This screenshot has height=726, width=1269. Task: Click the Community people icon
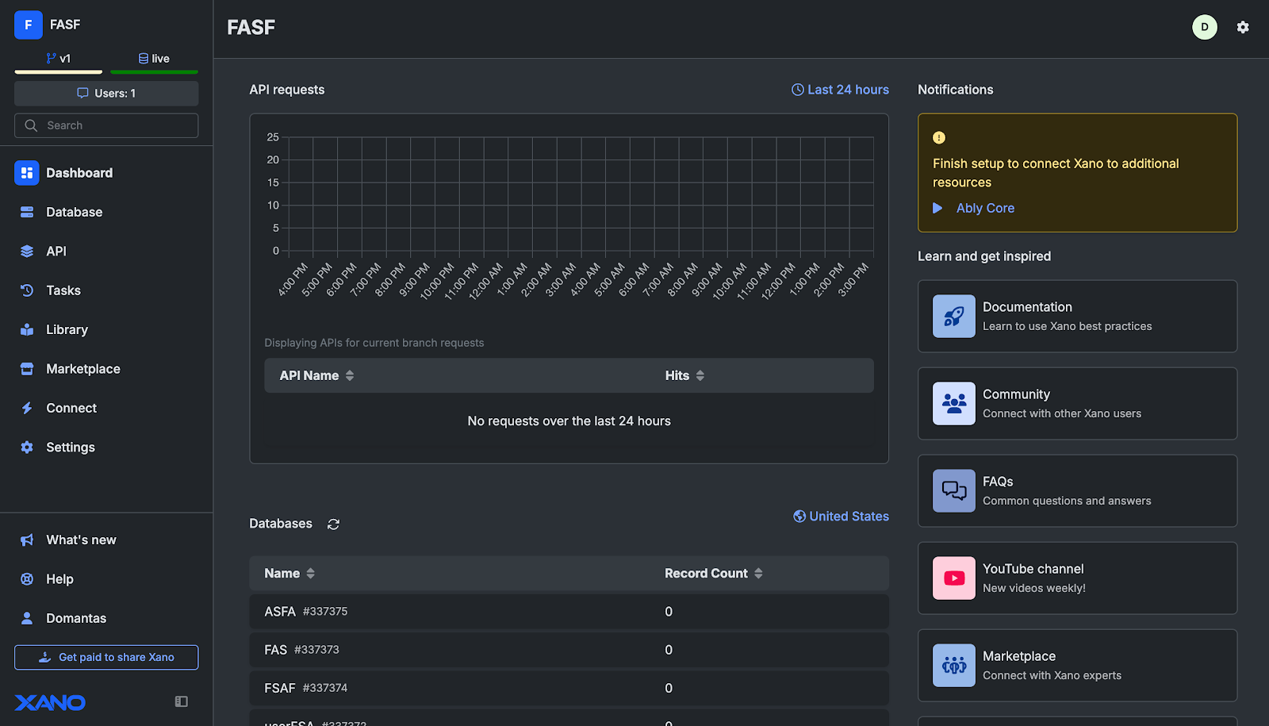pyautogui.click(x=954, y=404)
